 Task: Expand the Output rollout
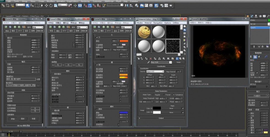tap(161, 118)
